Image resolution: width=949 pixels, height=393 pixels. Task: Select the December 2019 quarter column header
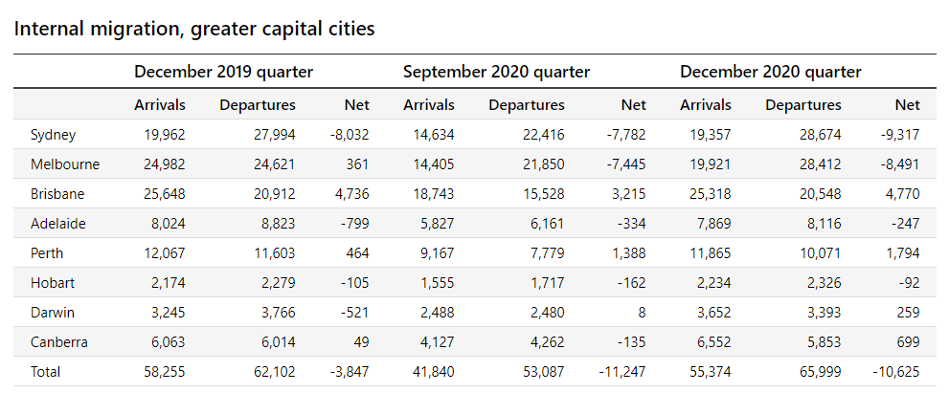coord(224,72)
